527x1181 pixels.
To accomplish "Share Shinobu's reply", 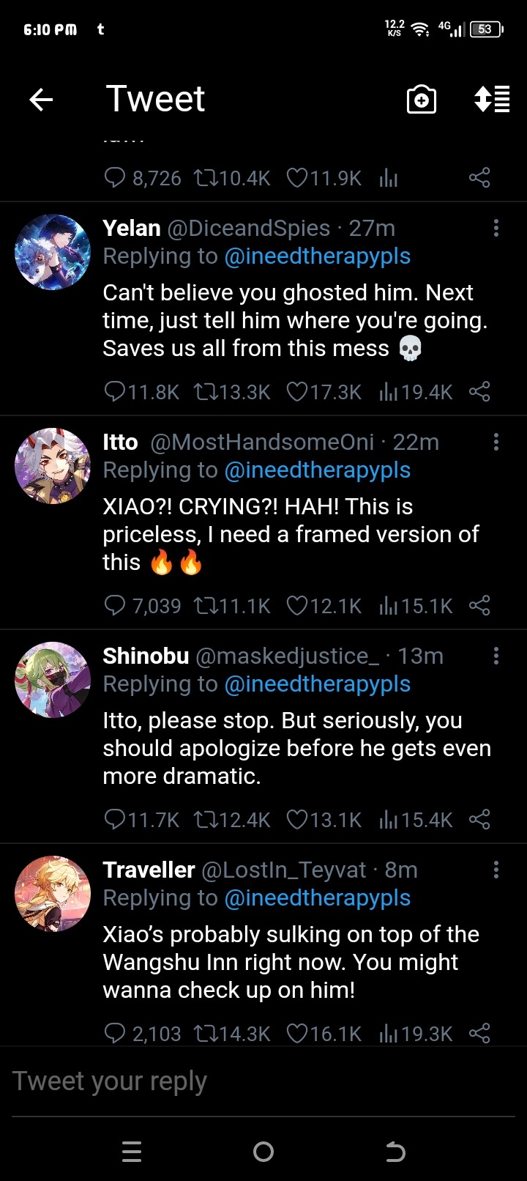I will 479,820.
